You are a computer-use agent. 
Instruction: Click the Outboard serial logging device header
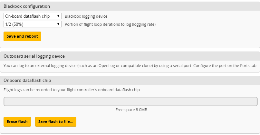[34, 56]
